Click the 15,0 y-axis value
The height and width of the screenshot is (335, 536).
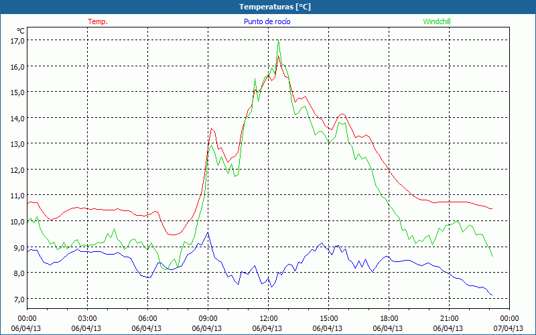[x=17, y=92]
